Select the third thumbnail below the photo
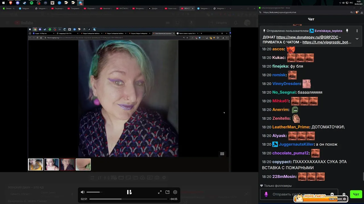Image resolution: width=364 pixels, height=204 pixels. point(67,164)
